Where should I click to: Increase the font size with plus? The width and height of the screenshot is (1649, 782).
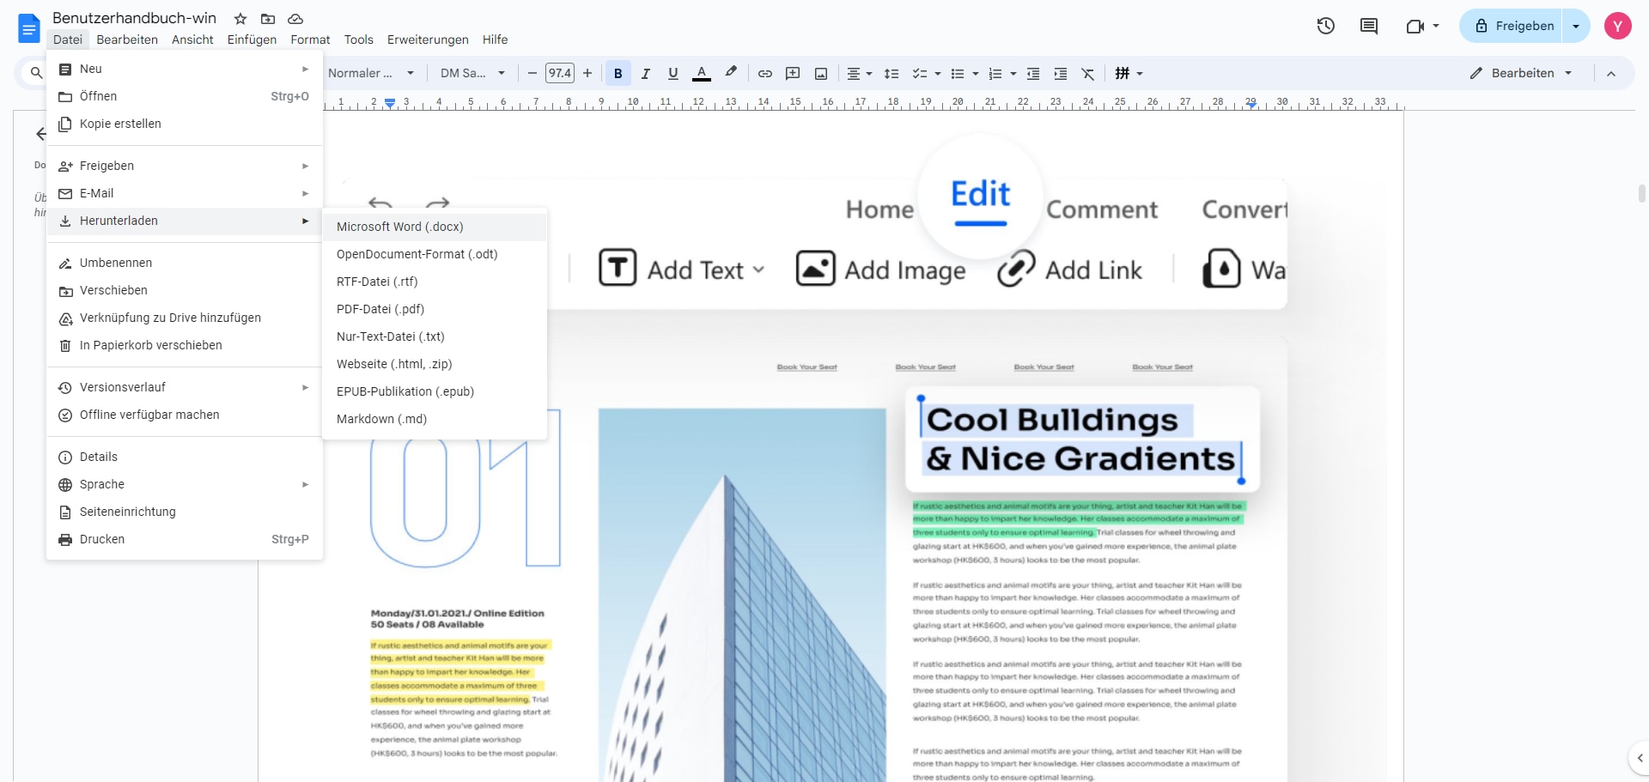pos(587,74)
